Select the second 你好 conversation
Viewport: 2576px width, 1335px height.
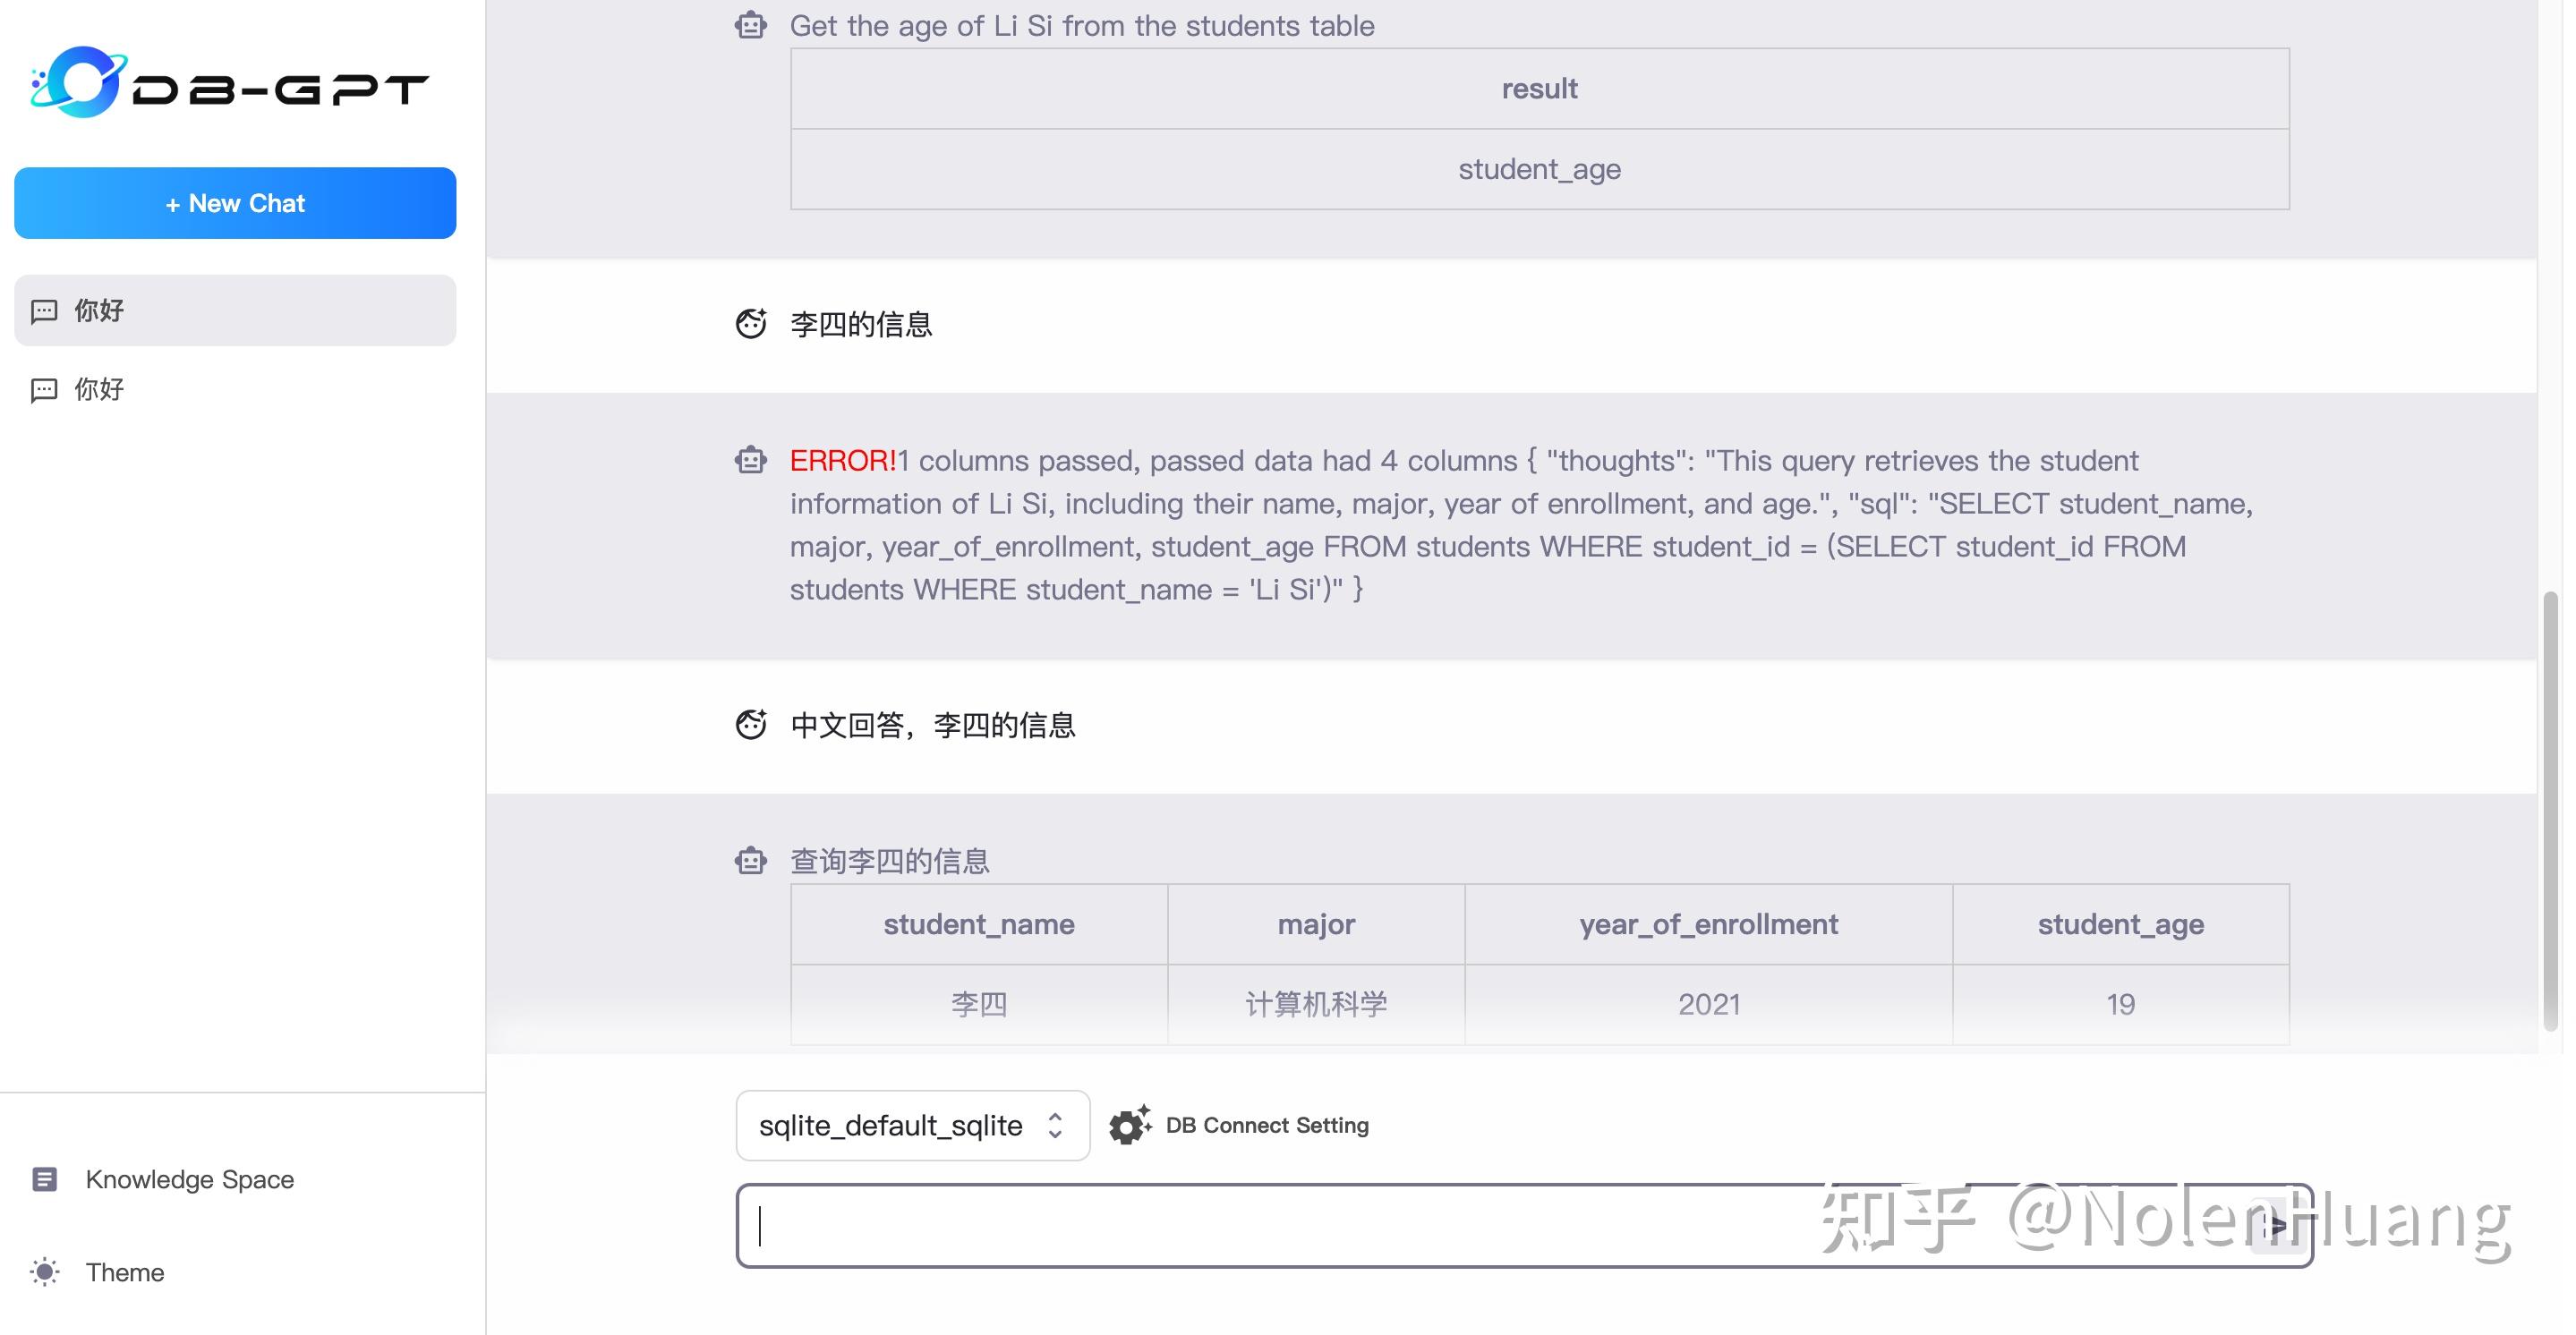click(x=234, y=389)
